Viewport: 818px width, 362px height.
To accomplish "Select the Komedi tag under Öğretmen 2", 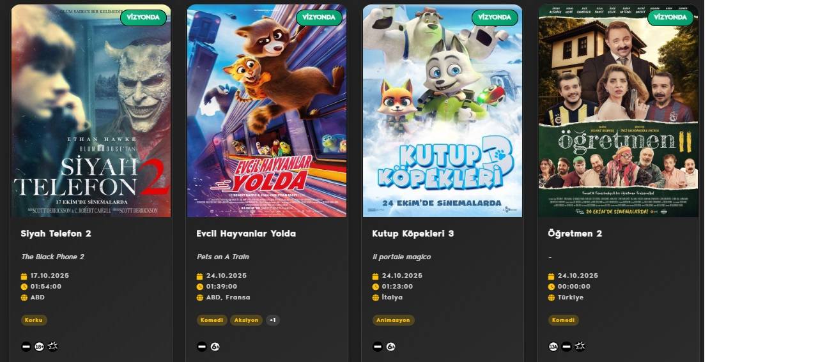I will coord(564,321).
